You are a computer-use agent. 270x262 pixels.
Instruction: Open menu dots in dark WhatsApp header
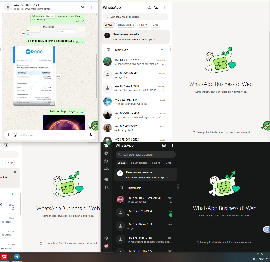172,145
